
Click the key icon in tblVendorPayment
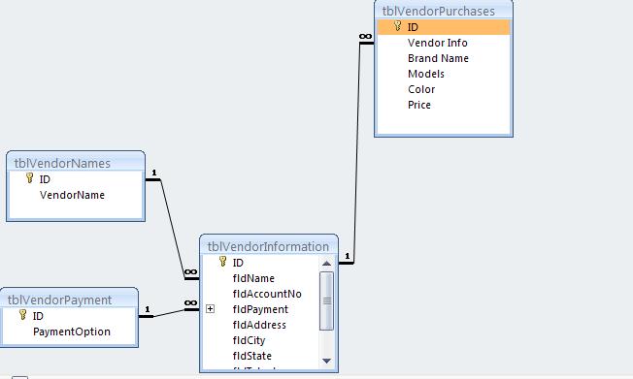22,314
